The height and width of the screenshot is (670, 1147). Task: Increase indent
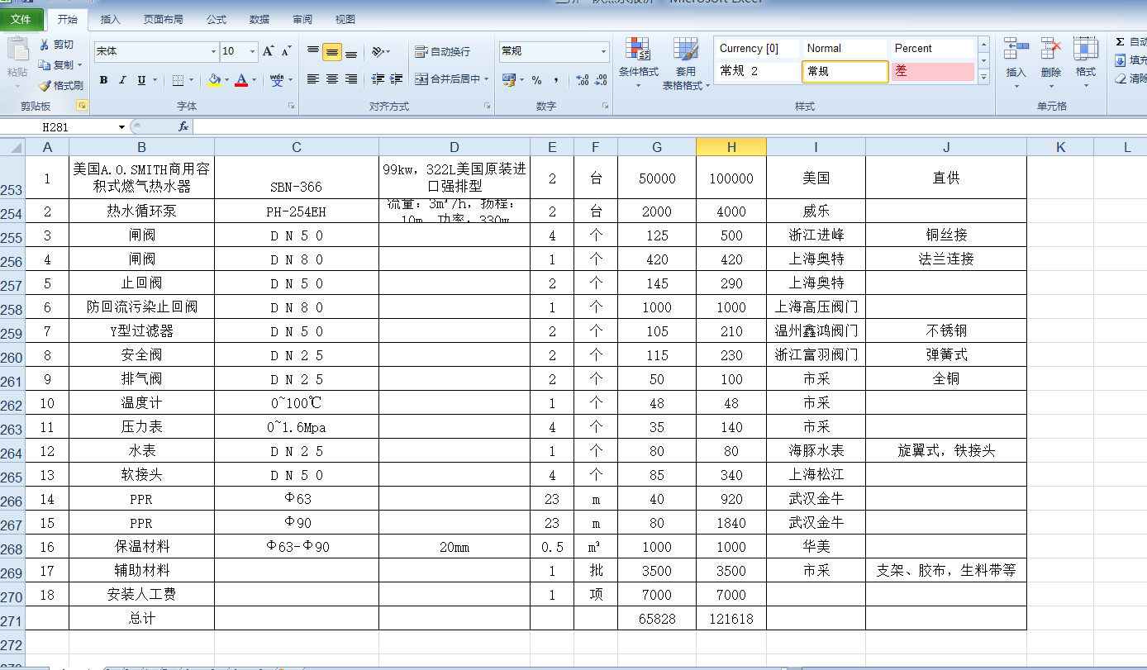point(397,79)
